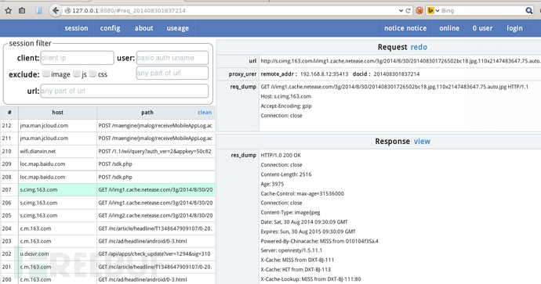Image resolution: width=541 pixels, height=284 pixels.
Task: Select row 202 u.dxsvr.com
Action: [x=107, y=253]
